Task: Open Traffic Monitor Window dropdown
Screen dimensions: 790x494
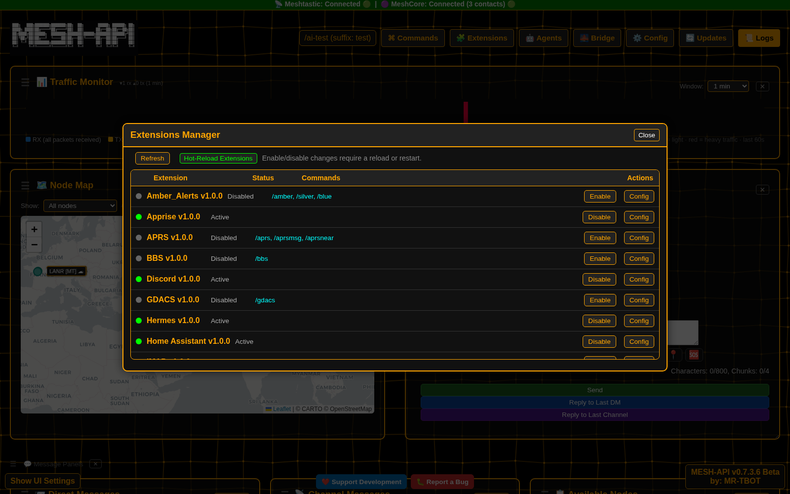Action: tap(728, 86)
